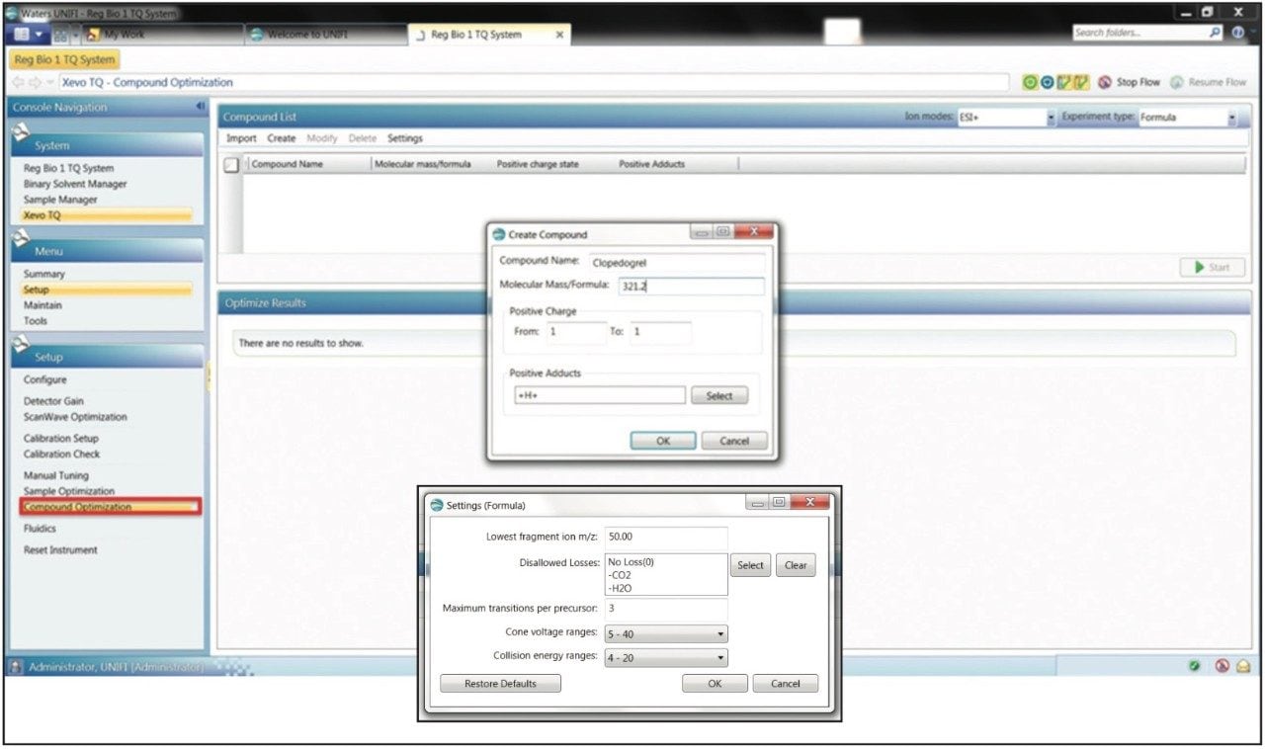Image resolution: width=1265 pixels, height=749 pixels.
Task: Click the second yellow checklist status icon
Action: coord(1081,82)
